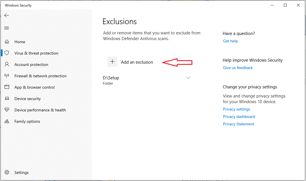Click the Home house icon
The width and height of the screenshot is (306, 181).
(7, 41)
